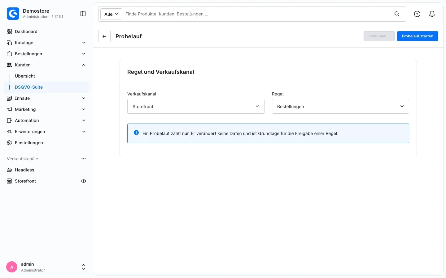Open the Verkaufskanal dropdown showing Storefront
This screenshot has width=446, height=278.
click(x=196, y=106)
